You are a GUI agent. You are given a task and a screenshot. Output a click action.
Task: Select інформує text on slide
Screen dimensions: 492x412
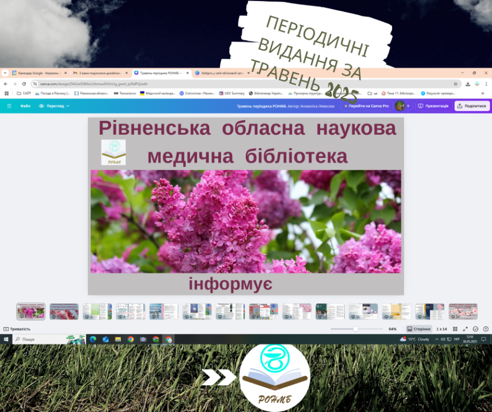click(x=230, y=284)
